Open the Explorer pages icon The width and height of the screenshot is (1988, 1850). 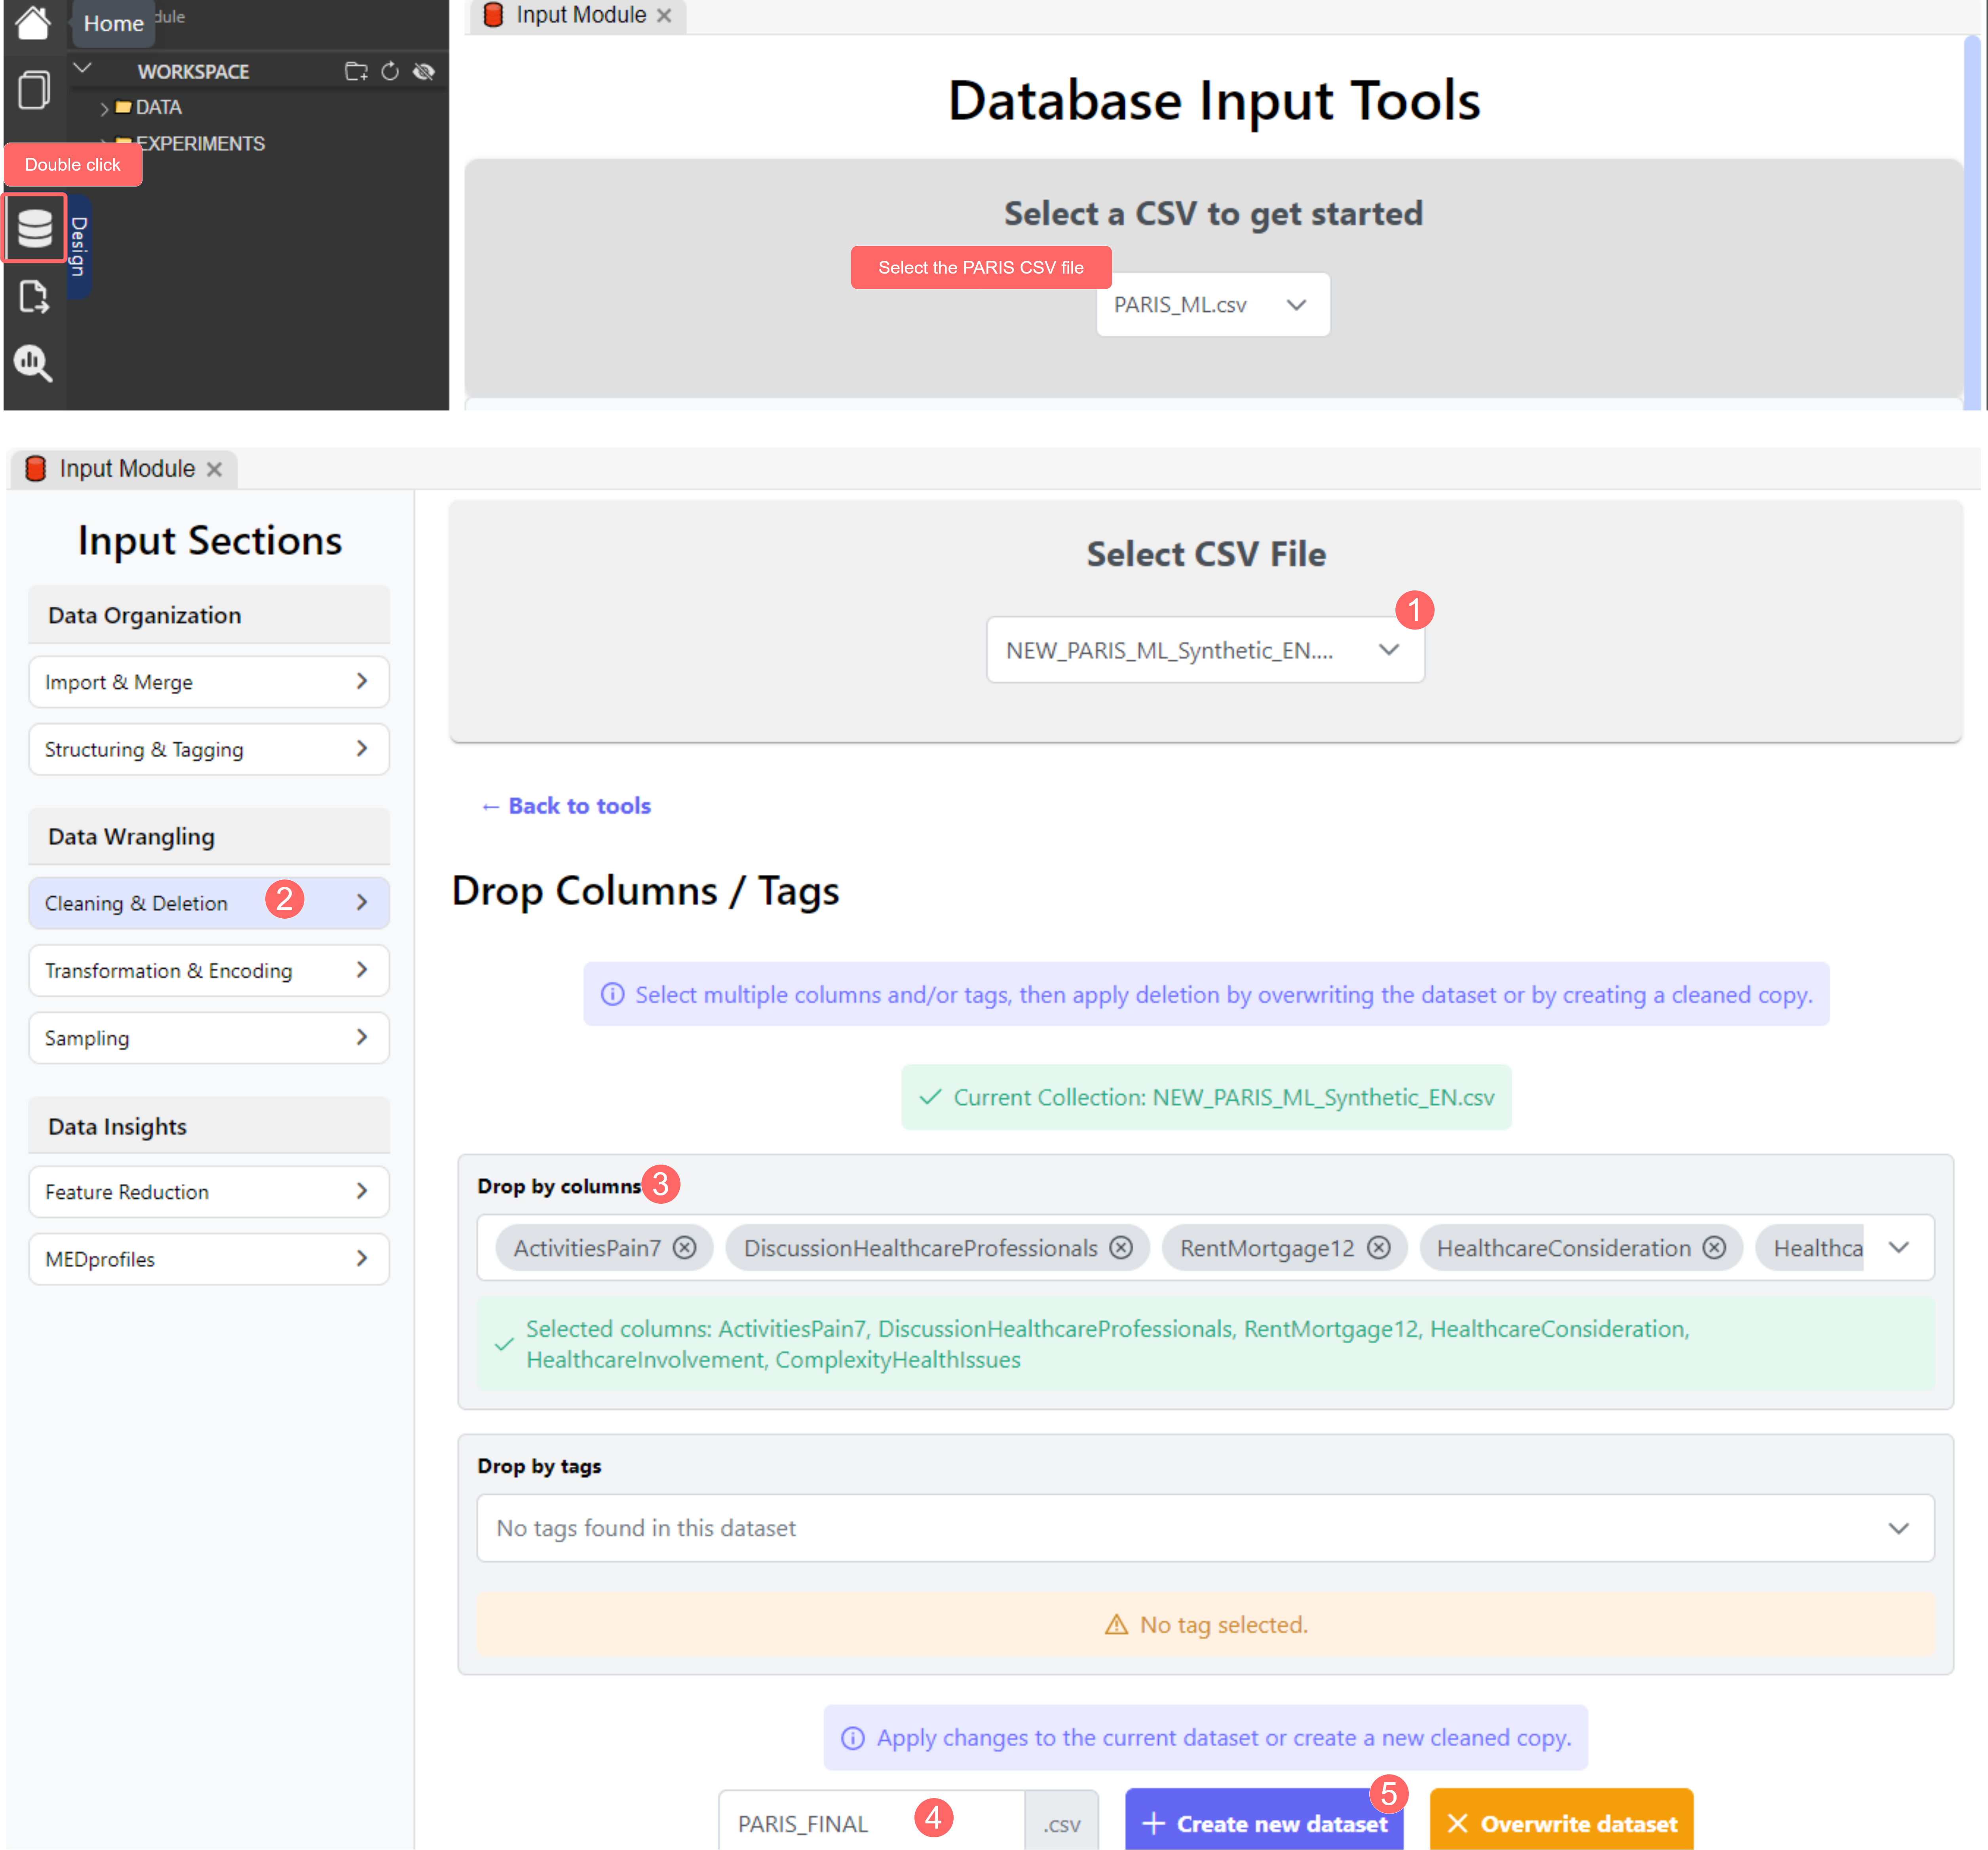pos(34,90)
